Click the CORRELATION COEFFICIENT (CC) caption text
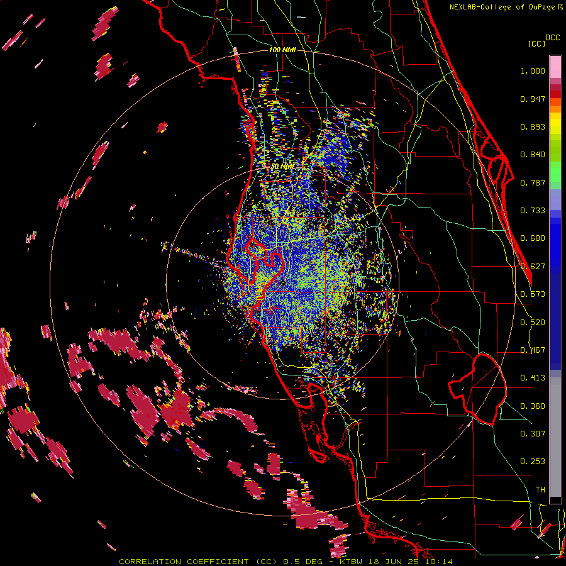Screen dimensions: 566x566 pyautogui.click(x=198, y=562)
